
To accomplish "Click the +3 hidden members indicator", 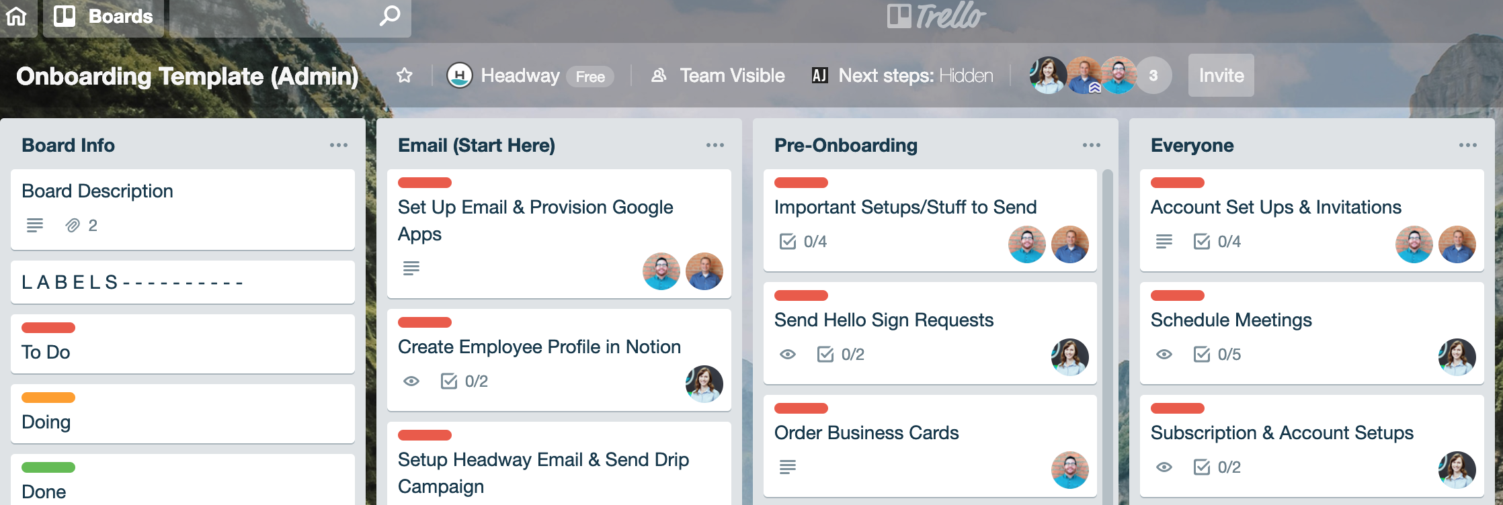I will [1152, 75].
